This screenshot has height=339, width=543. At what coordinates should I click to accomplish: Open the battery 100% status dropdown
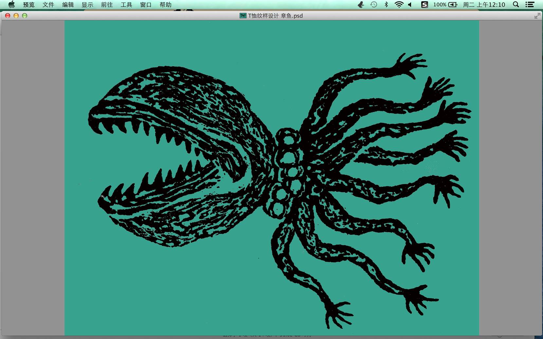(445, 5)
